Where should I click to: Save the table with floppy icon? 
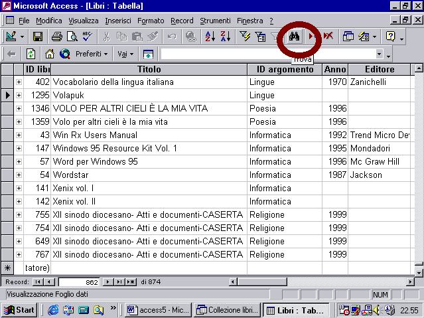pos(38,37)
